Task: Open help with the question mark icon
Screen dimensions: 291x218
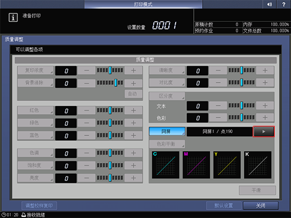Action: [x=284, y=4]
